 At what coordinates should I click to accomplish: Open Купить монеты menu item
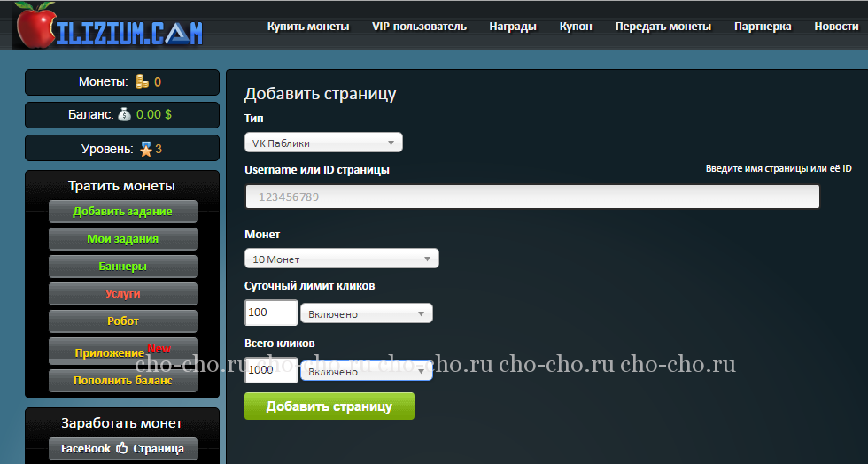click(x=308, y=27)
